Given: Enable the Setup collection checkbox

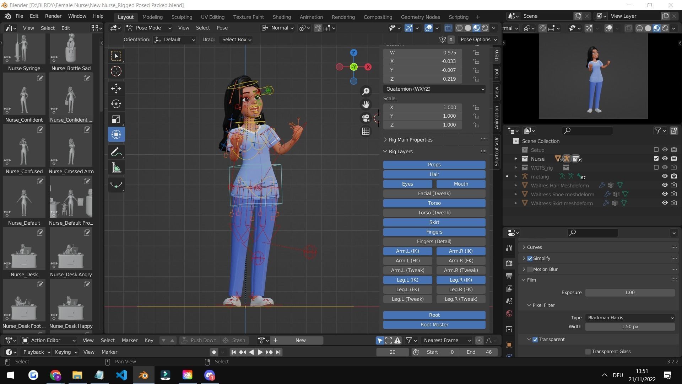Looking at the screenshot, I should 656,150.
